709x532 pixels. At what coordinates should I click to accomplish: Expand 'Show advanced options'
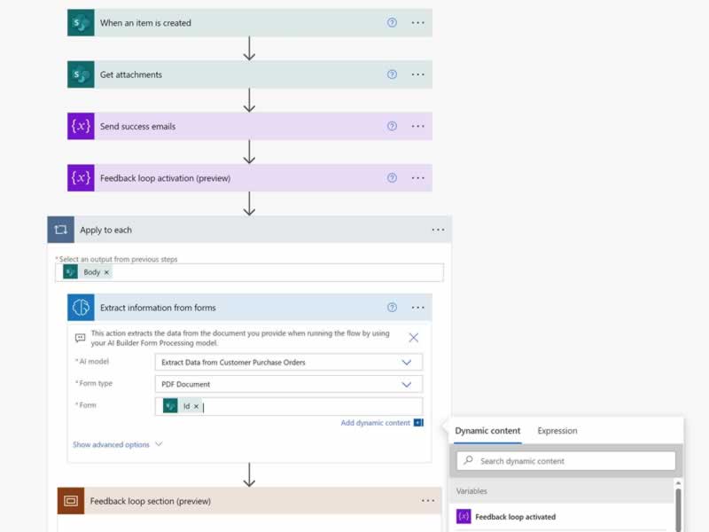[x=117, y=444]
